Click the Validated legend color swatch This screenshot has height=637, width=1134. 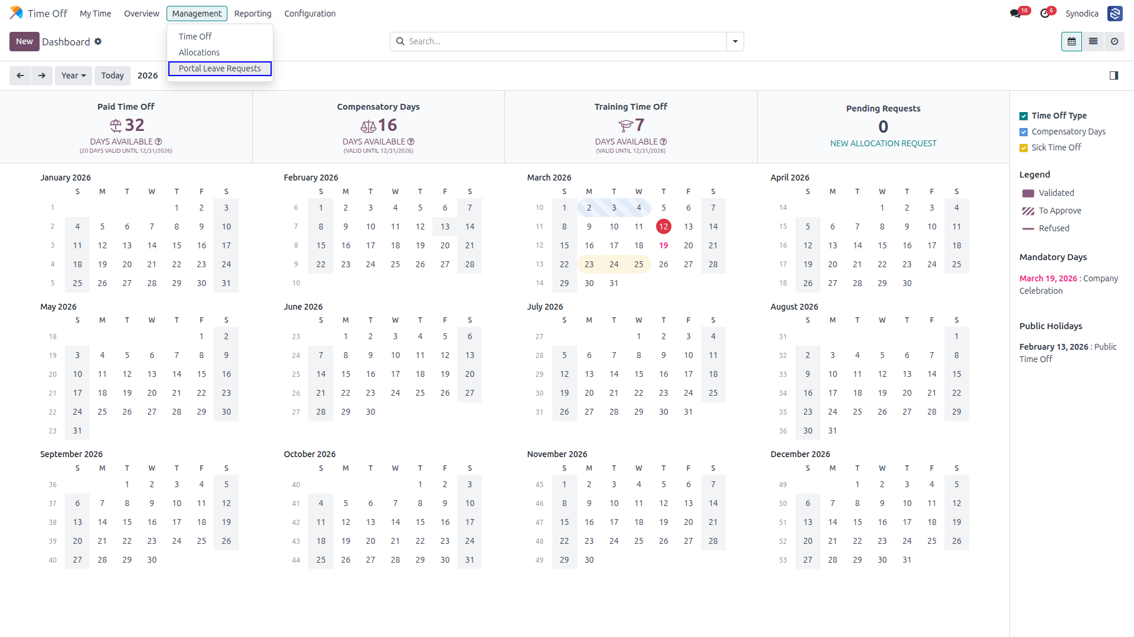click(x=1028, y=193)
